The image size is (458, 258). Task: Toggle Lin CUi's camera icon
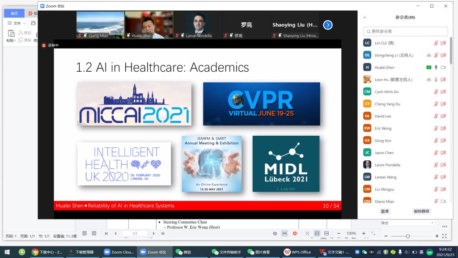[x=443, y=43]
